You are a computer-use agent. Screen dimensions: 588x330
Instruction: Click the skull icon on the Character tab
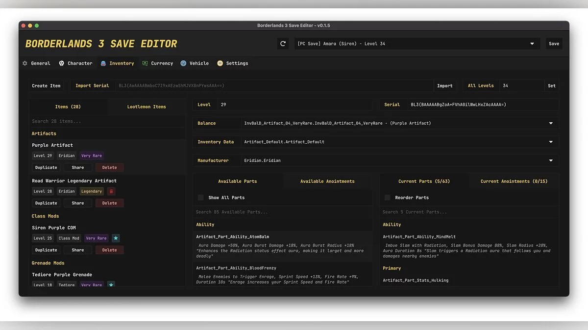coord(62,63)
